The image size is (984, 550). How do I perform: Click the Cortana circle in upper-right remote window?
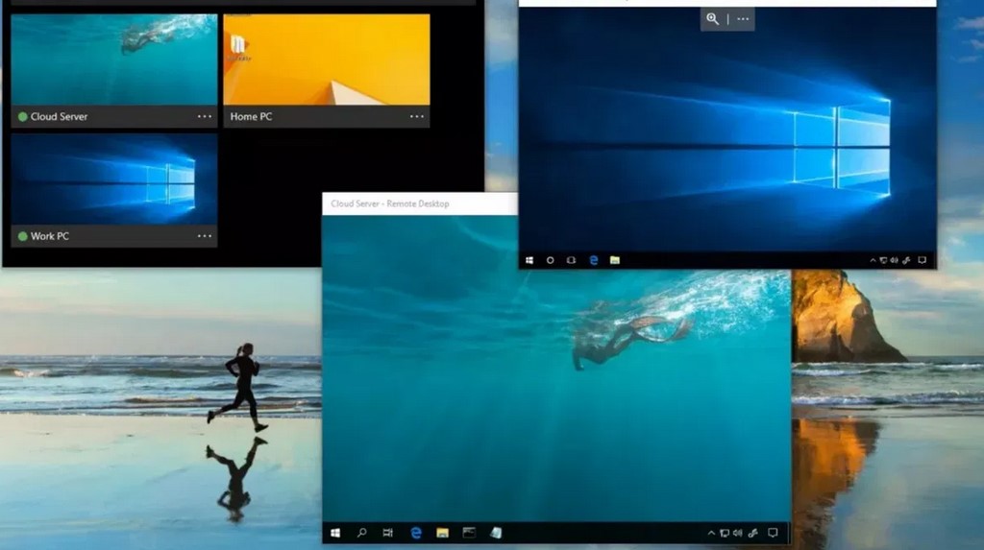coord(551,260)
